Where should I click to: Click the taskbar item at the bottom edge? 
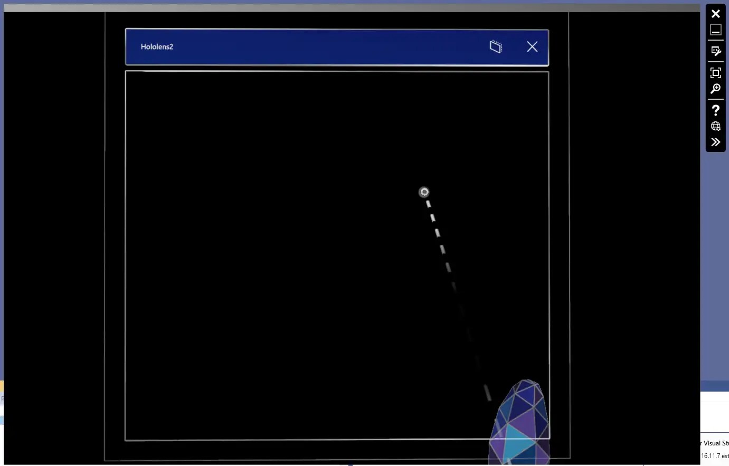tap(351, 463)
